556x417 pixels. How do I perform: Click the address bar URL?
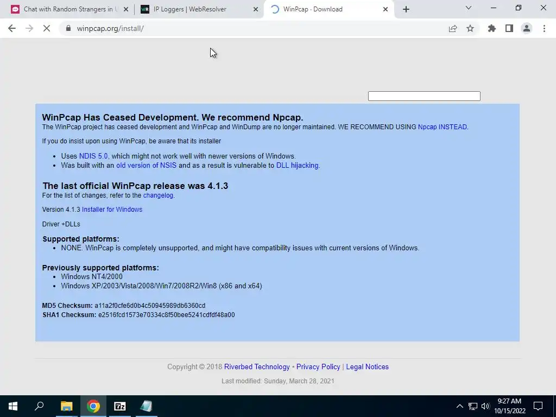tap(110, 28)
